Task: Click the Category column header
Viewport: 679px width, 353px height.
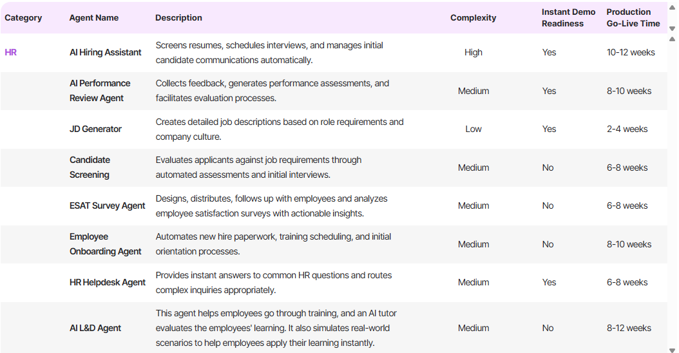Action: click(23, 18)
